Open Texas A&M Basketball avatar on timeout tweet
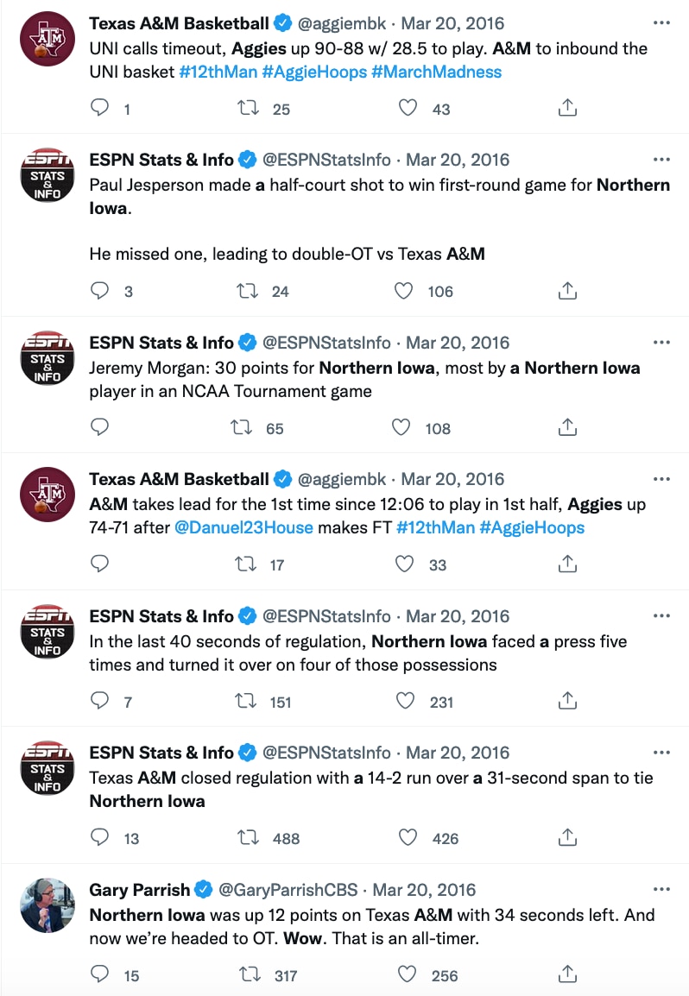689x996 pixels. coord(47,38)
